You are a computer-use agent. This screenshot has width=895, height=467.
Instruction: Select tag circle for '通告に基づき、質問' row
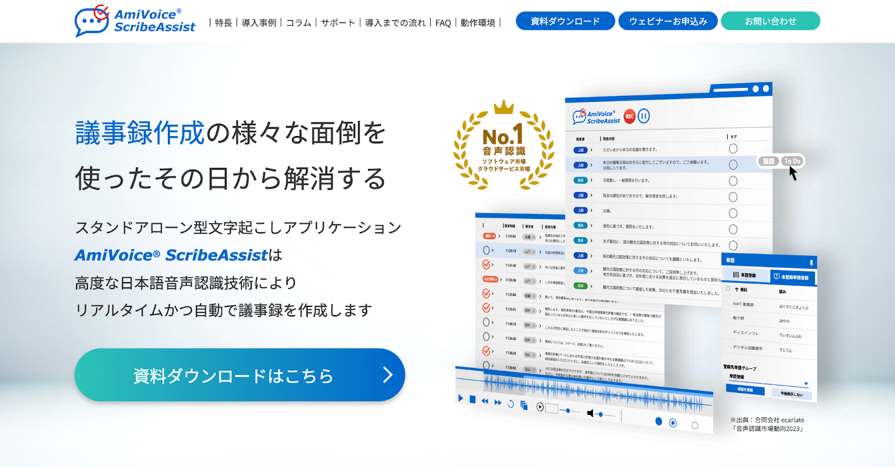[x=733, y=230]
